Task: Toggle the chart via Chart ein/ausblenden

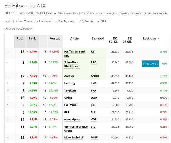Action: point(18,29)
